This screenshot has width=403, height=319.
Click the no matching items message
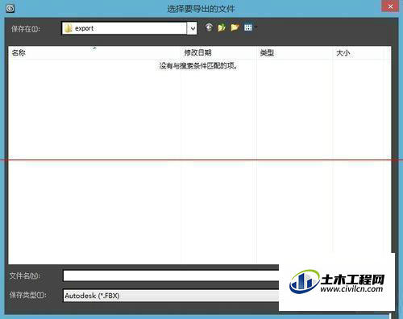click(198, 66)
